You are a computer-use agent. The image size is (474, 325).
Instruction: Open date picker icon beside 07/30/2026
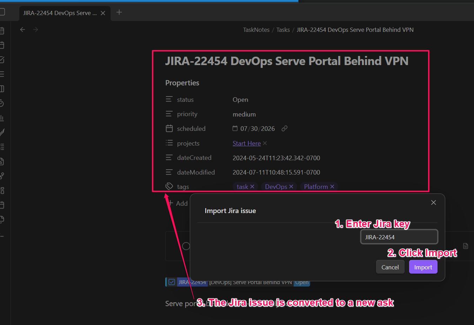(235, 128)
